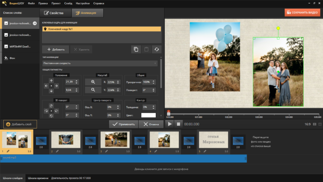The image size is (323, 182).
Task: Zoom out with the scale magnifier minus
Action: [x=93, y=90]
